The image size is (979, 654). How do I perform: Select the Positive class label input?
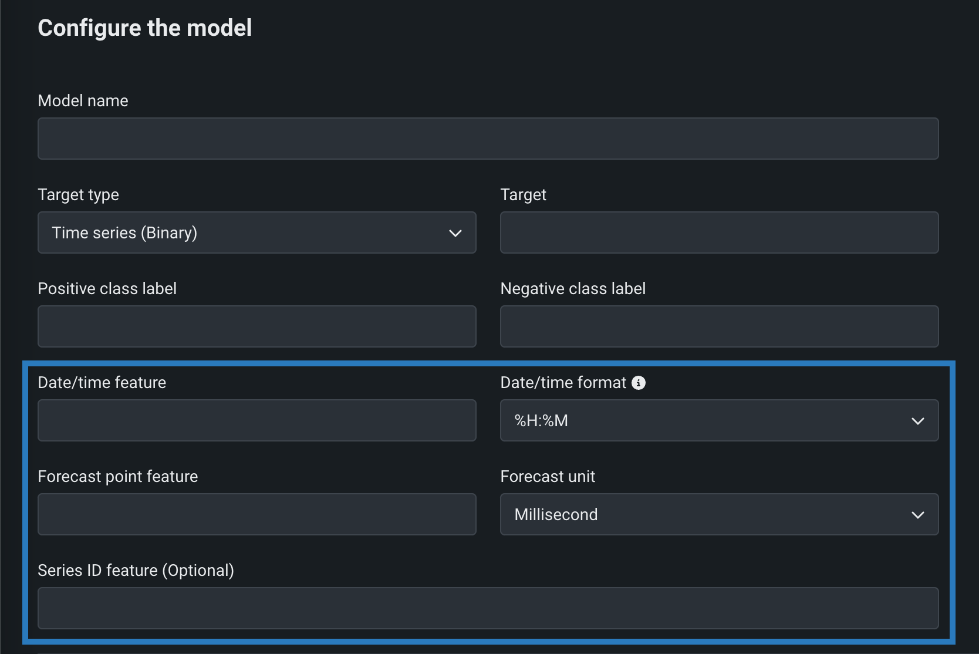[256, 326]
